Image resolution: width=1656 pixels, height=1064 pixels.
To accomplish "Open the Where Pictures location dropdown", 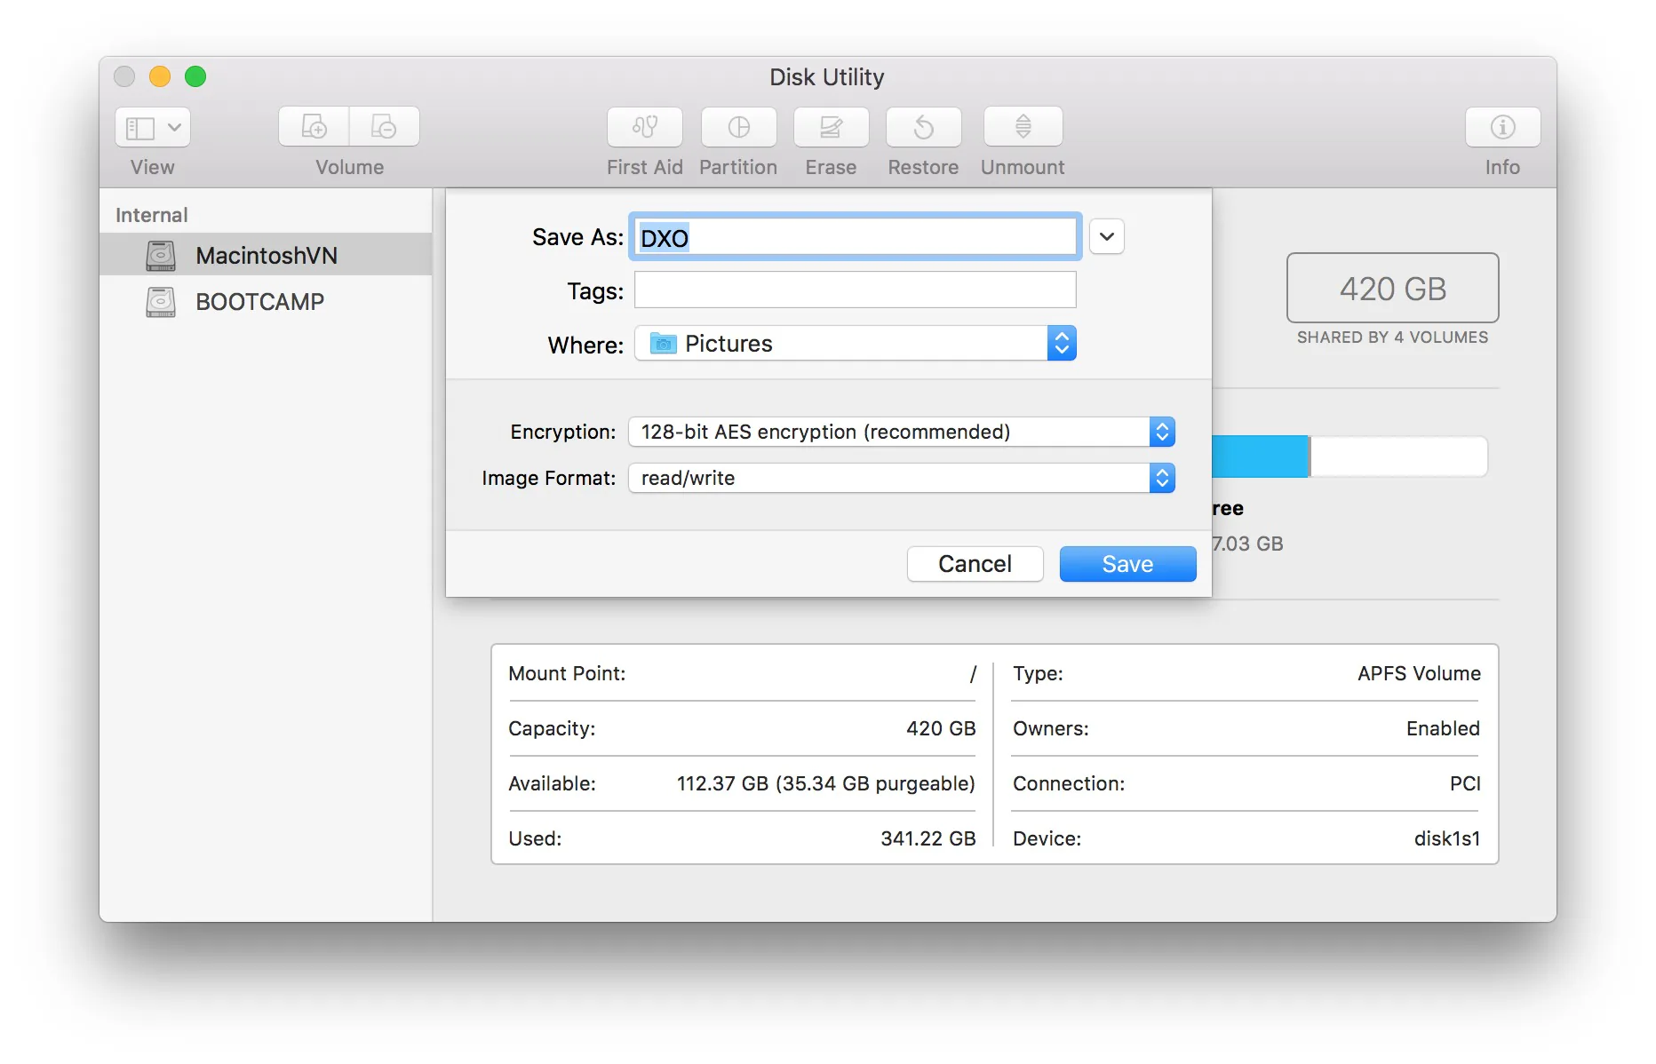I will [855, 344].
